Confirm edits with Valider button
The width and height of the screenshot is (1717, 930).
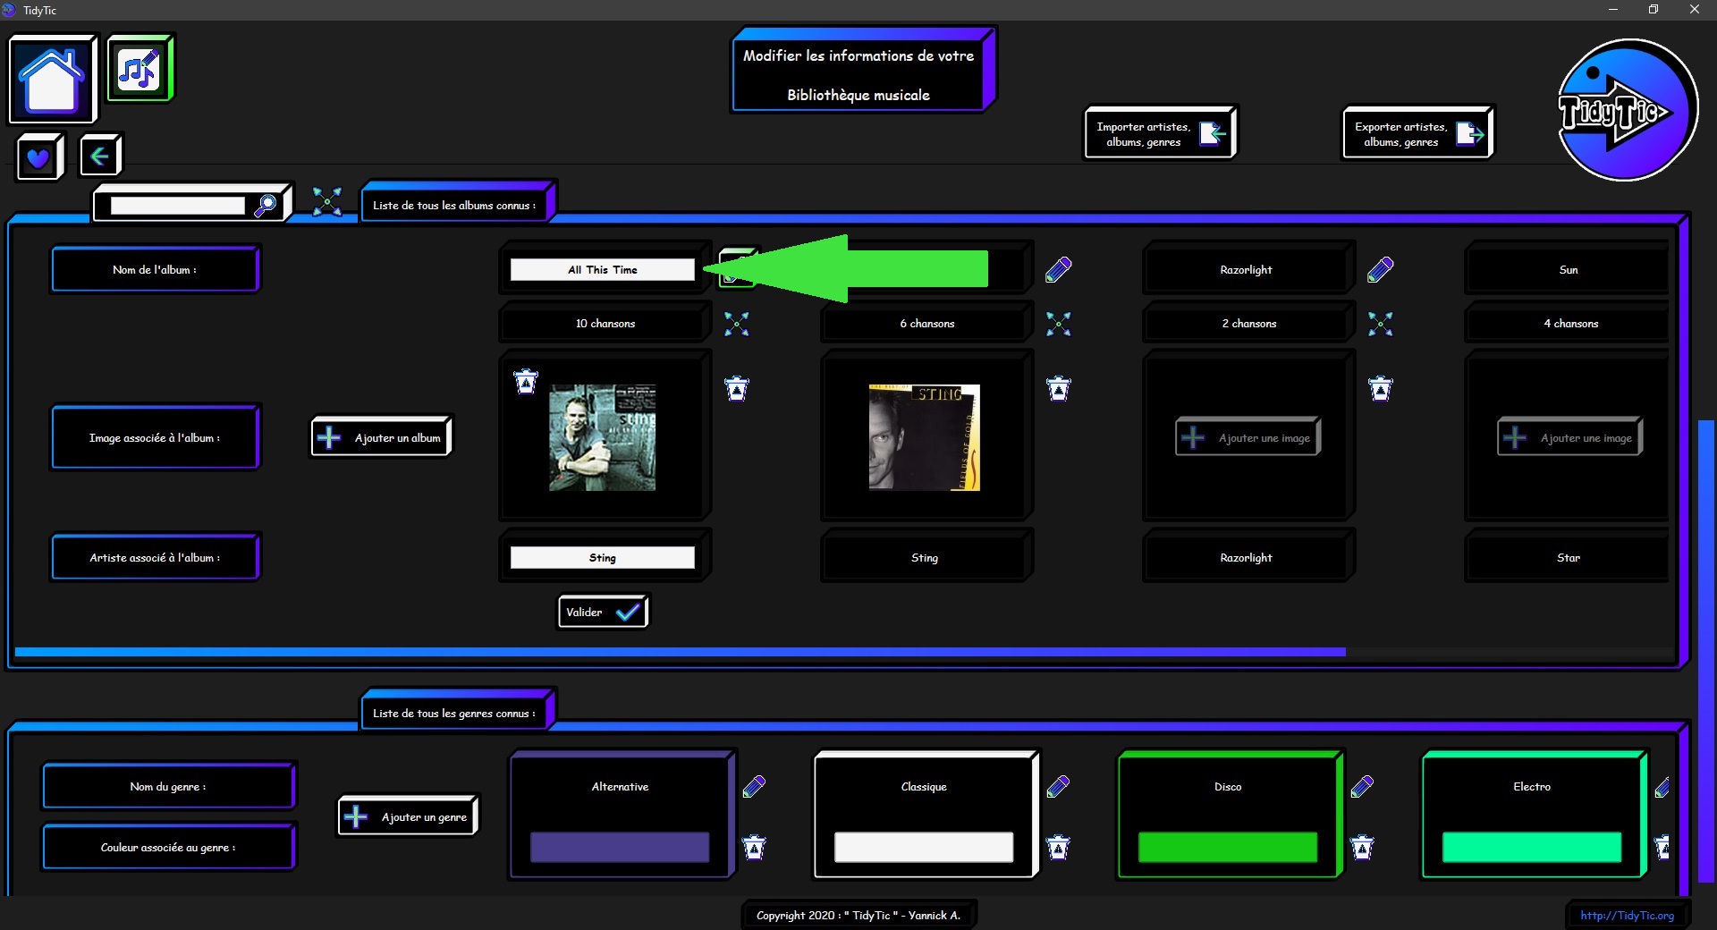pyautogui.click(x=603, y=612)
